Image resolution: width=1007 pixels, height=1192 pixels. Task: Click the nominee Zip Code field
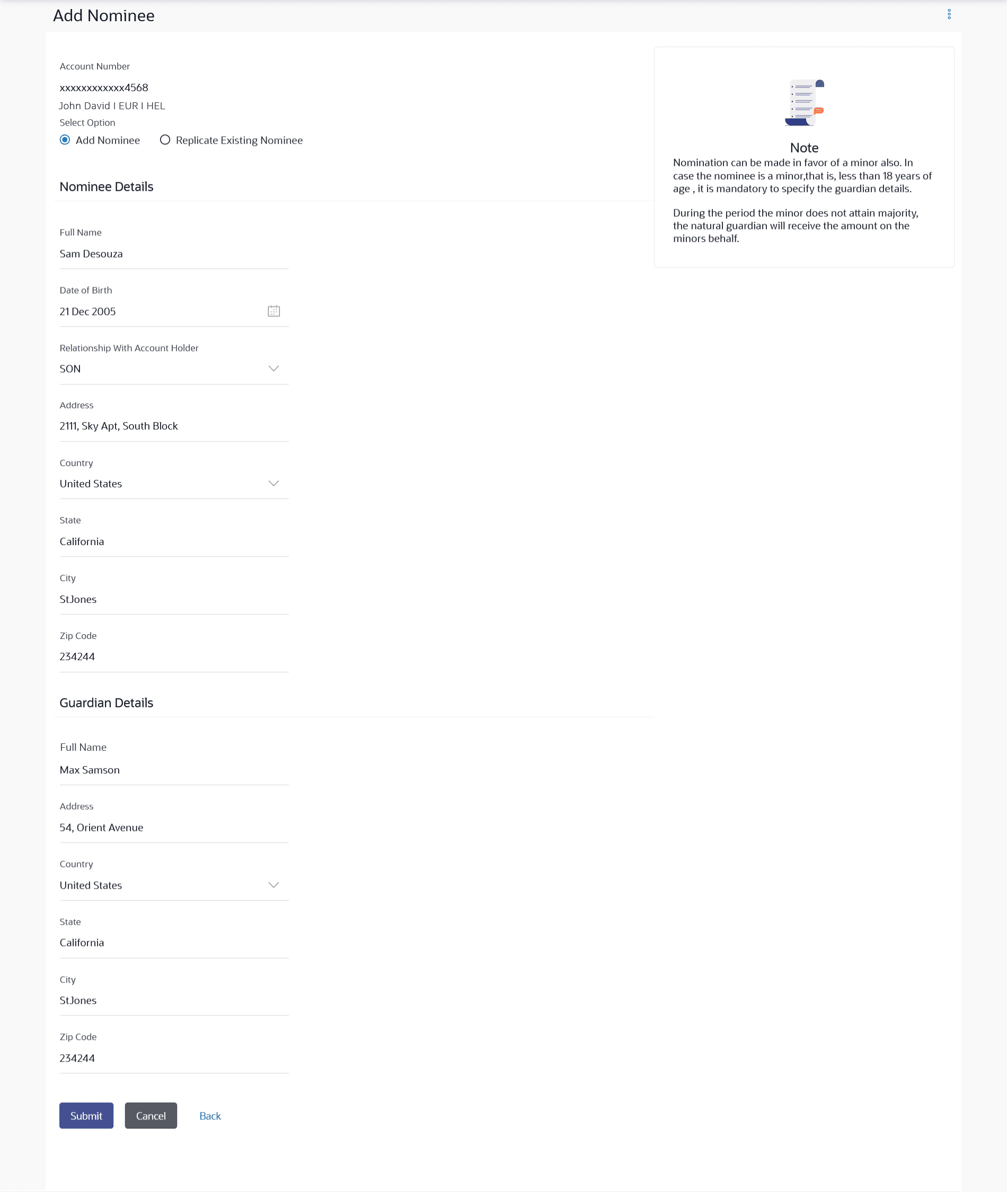174,657
